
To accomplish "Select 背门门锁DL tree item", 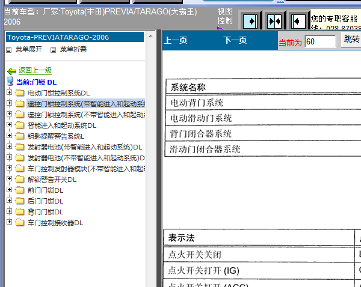I will point(45,212).
